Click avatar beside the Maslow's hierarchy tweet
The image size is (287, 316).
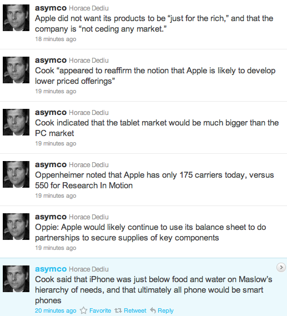click(16, 279)
